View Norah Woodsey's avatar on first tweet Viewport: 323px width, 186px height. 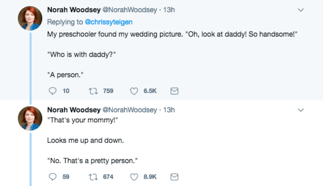coord(30,19)
